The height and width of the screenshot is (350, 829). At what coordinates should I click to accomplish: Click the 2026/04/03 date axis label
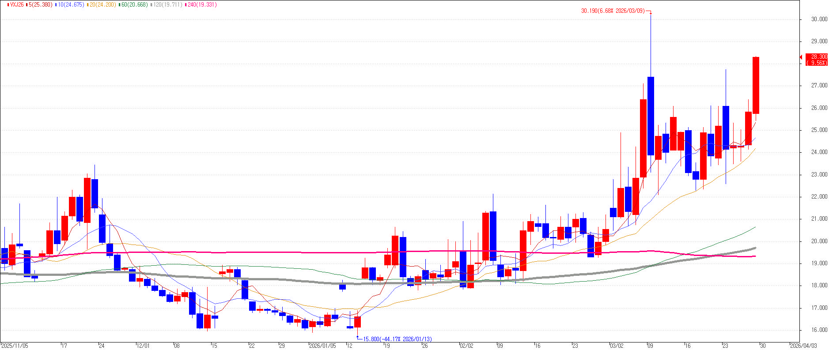(x=803, y=346)
